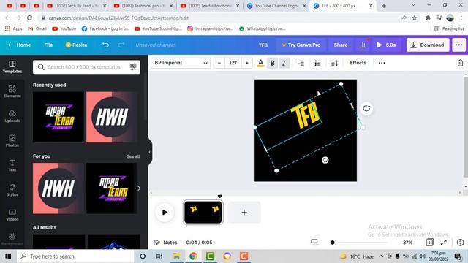
Task: Change text alignment
Action: [x=301, y=63]
